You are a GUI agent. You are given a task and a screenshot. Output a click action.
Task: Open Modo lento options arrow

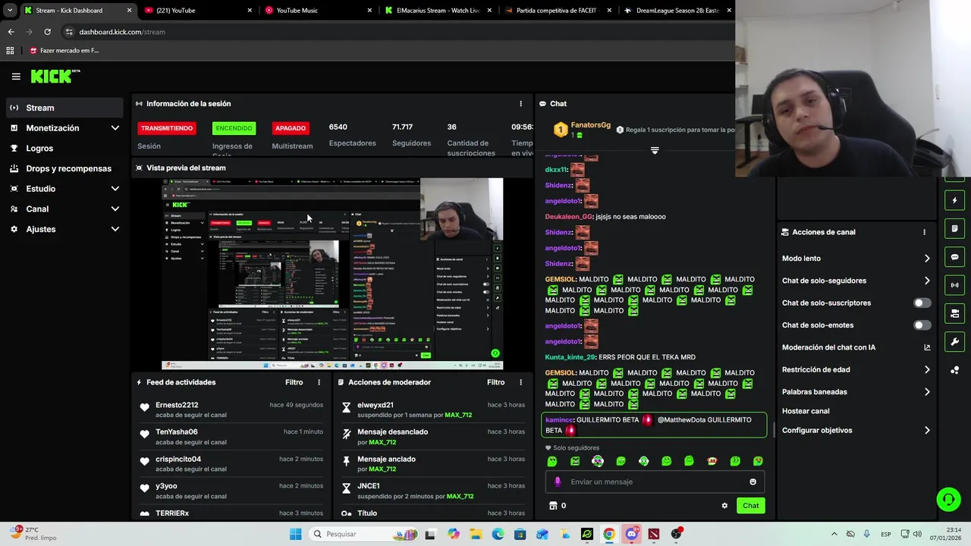click(927, 259)
